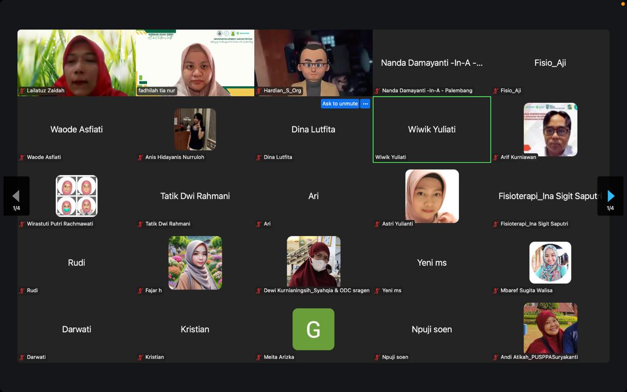This screenshot has width=627, height=392.
Task: Click Astri Yulianti's profile photo
Action: (x=432, y=196)
